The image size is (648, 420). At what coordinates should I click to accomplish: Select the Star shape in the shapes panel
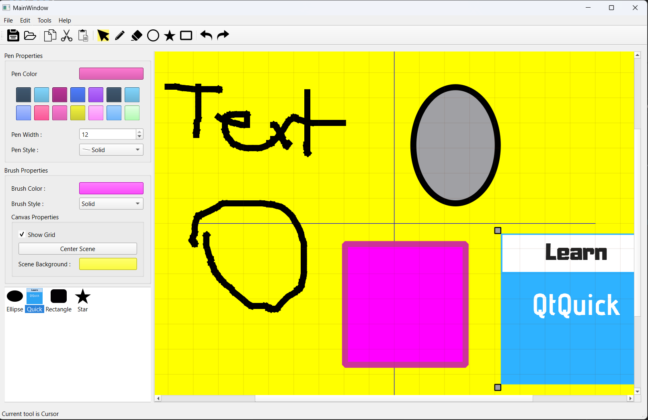tap(82, 296)
